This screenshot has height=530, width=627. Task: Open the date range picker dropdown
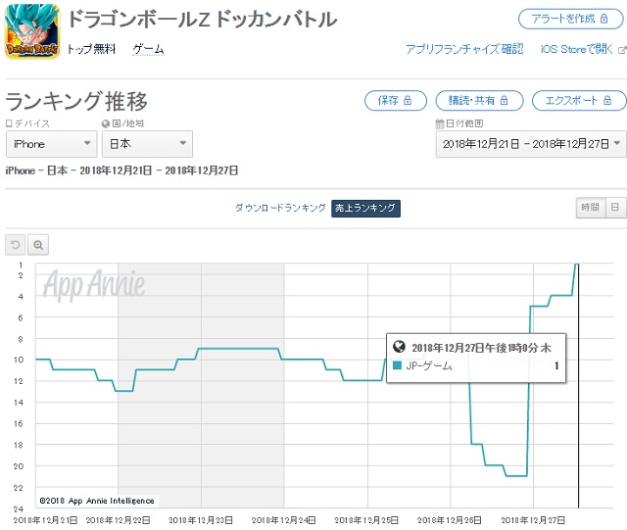(530, 144)
